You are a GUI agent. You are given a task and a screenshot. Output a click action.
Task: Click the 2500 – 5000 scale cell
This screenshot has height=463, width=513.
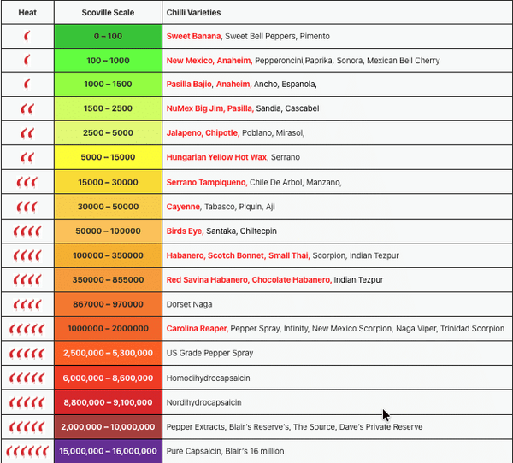(x=108, y=132)
